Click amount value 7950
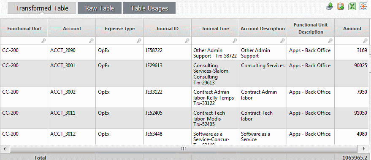The width and height of the screenshot is (371, 160). pyautogui.click(x=362, y=92)
